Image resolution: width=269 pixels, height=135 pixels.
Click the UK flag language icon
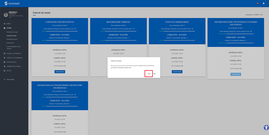coord(257,3)
